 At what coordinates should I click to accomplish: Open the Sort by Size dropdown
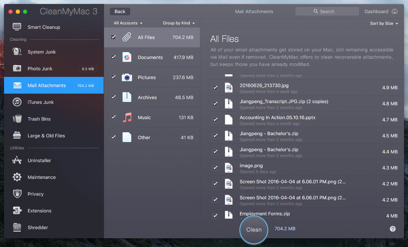click(x=384, y=23)
